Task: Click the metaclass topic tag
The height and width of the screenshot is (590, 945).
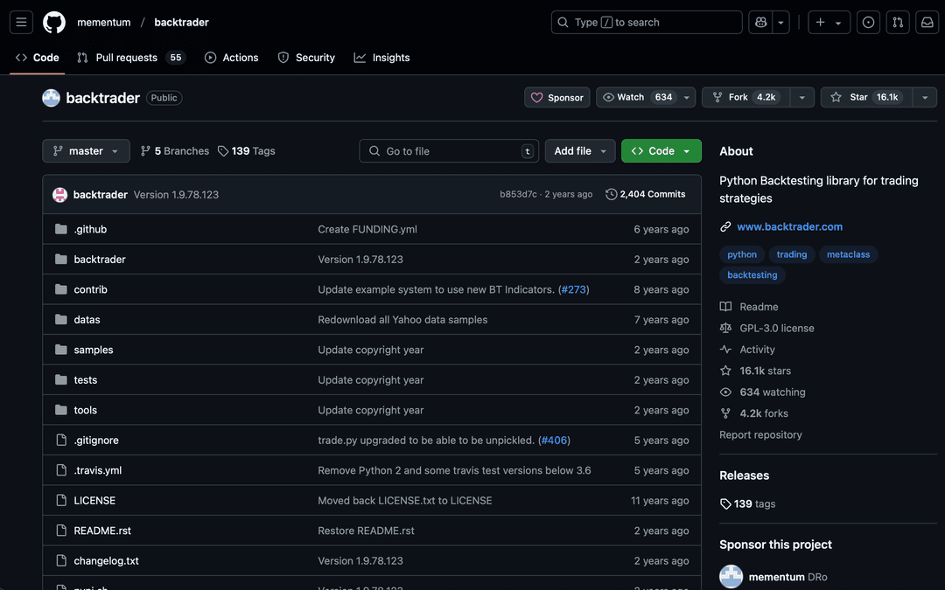Action: pos(848,254)
